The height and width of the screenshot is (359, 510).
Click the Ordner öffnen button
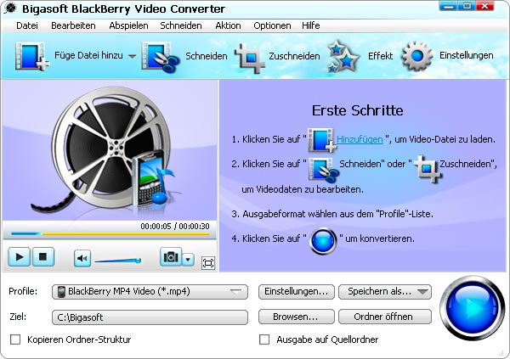pyautogui.click(x=385, y=317)
